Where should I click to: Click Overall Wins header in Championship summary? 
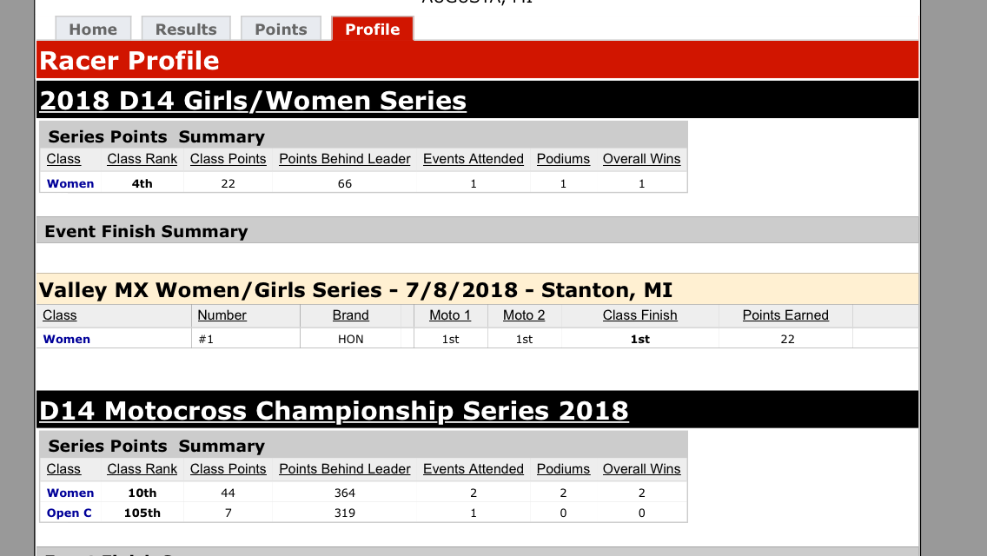coord(641,469)
